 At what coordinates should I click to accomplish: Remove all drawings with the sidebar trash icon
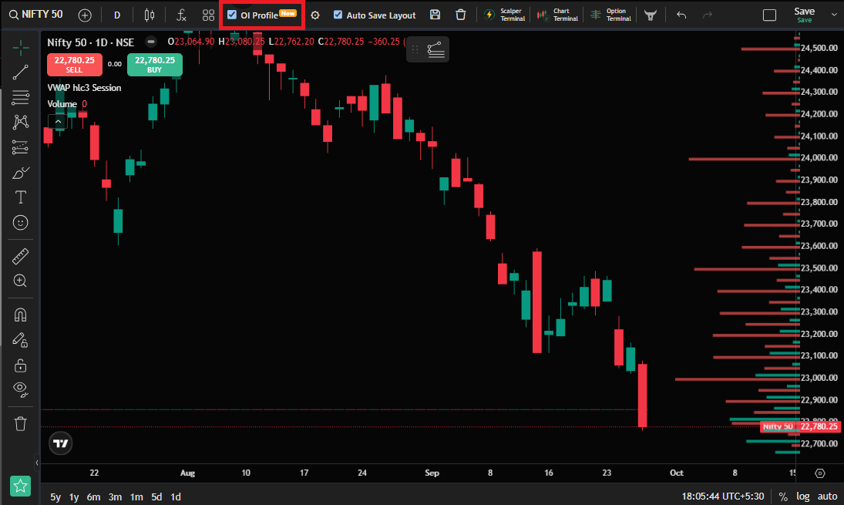(x=21, y=424)
